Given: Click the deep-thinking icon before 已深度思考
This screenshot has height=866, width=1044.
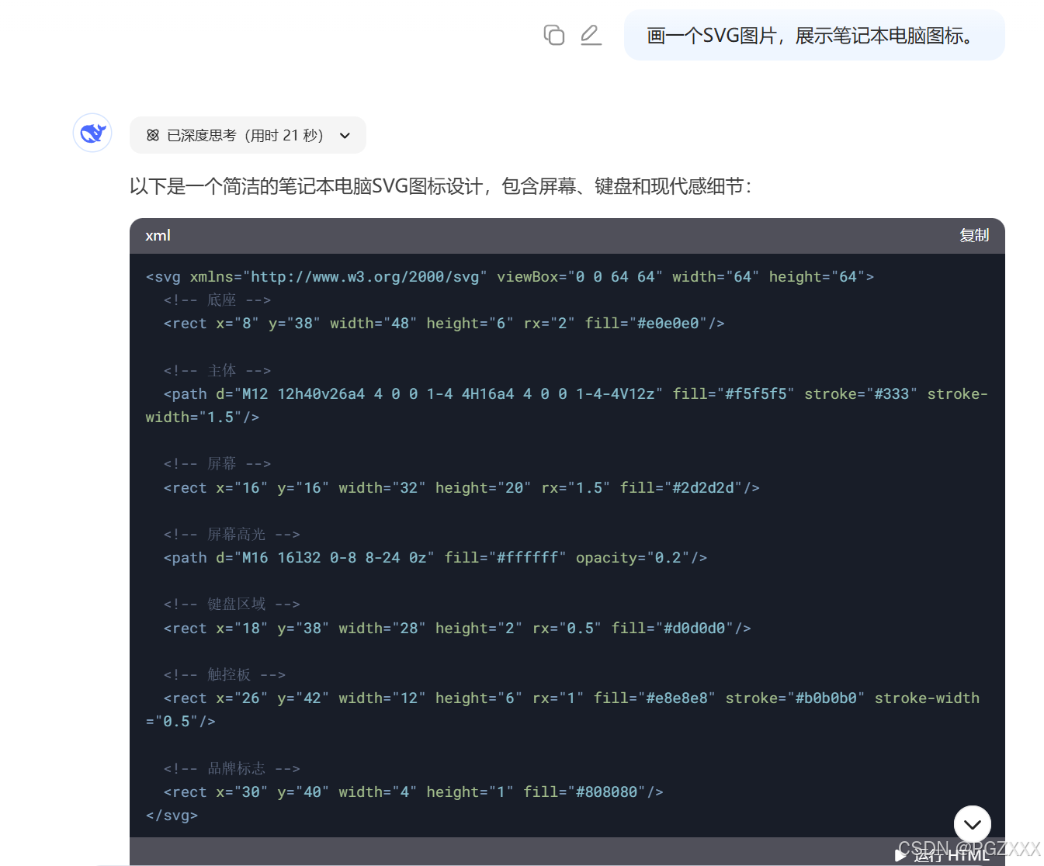Looking at the screenshot, I should click(152, 134).
